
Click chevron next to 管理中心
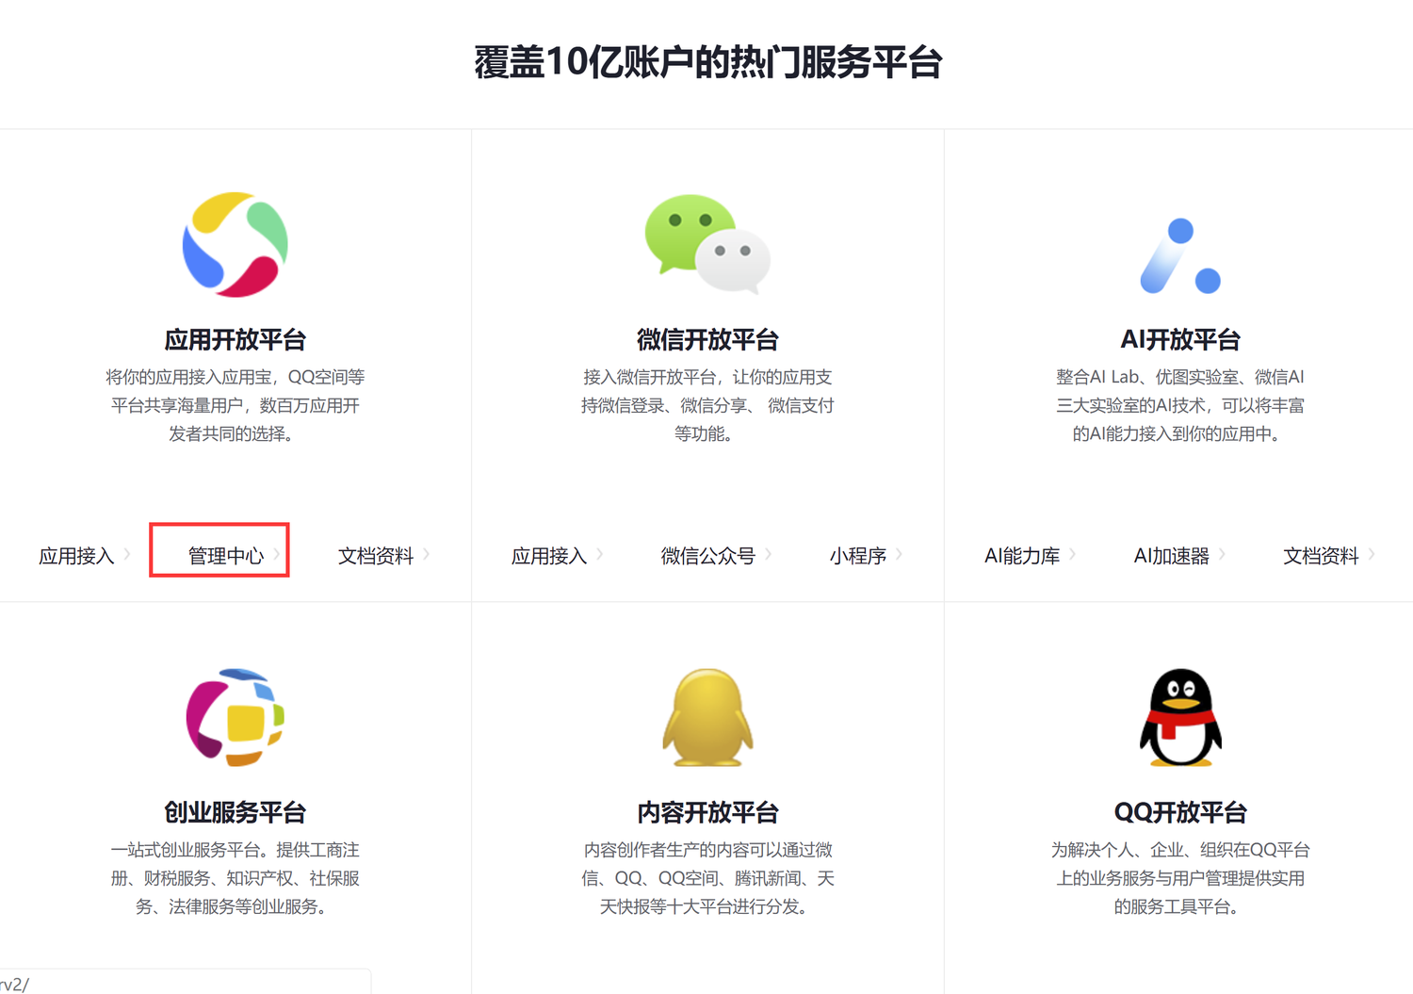(276, 554)
